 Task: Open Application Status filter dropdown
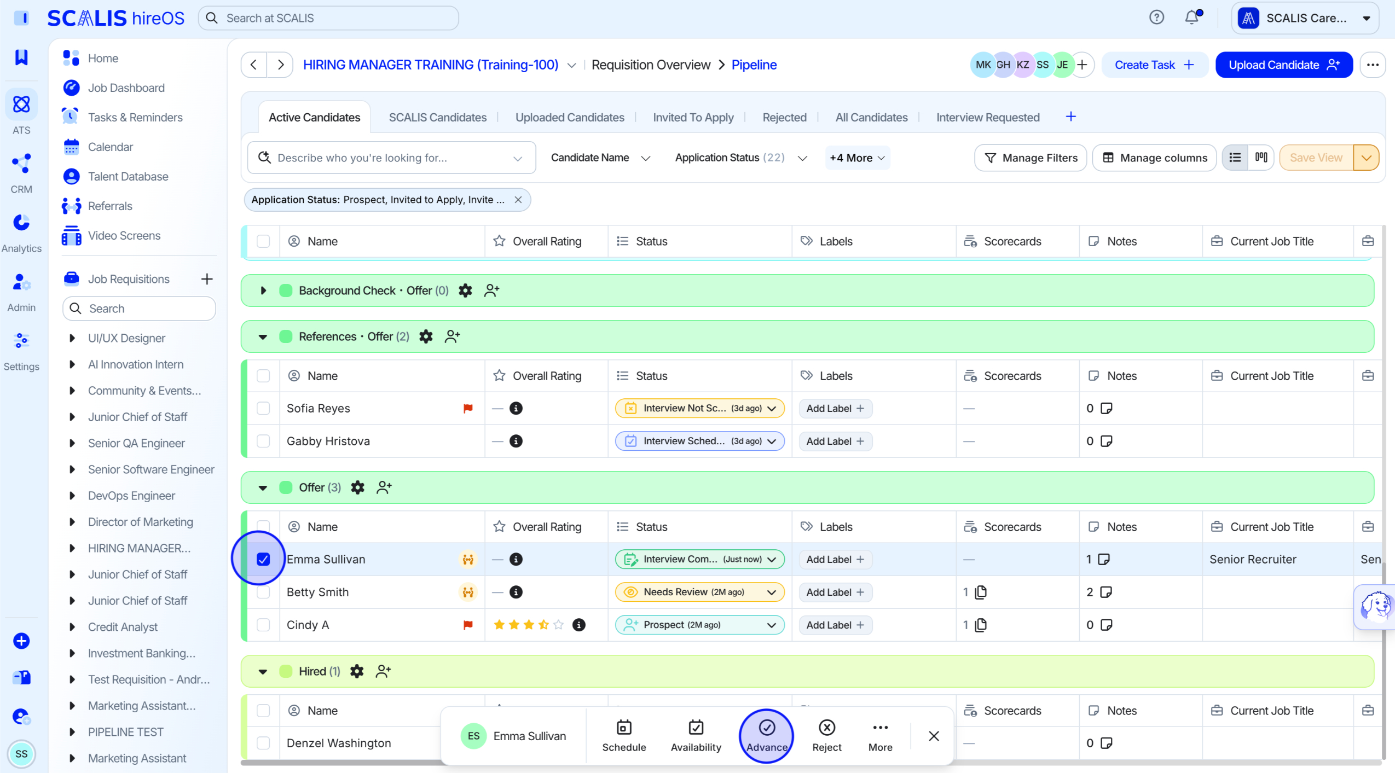741,158
